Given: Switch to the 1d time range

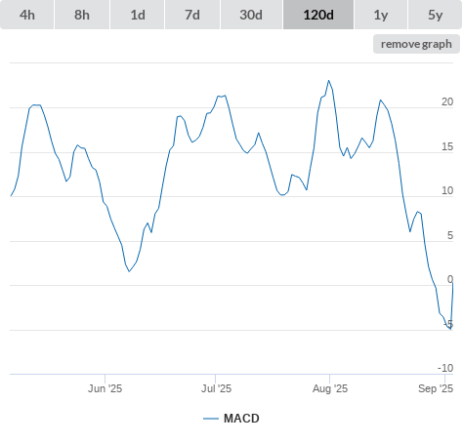Looking at the screenshot, I should tap(138, 15).
